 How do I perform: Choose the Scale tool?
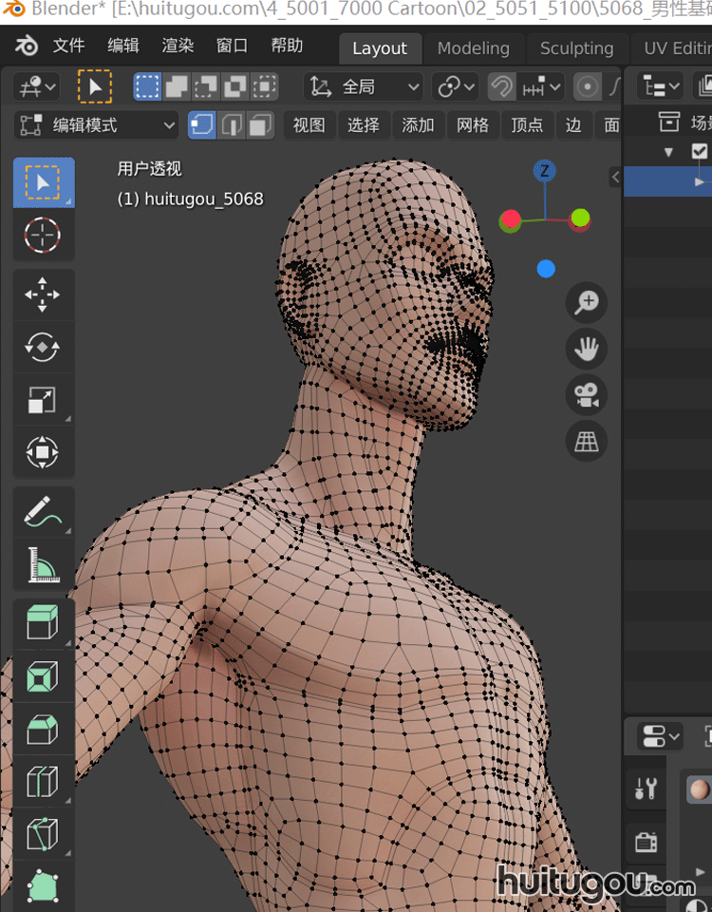click(43, 400)
